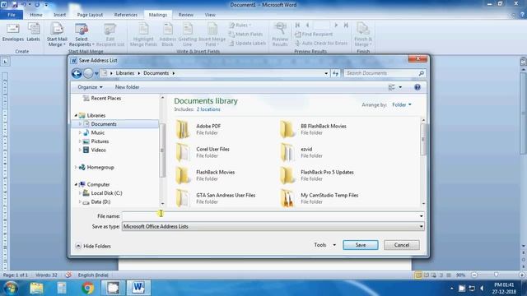Click the search magnifier in Search Documents
This screenshot has width=527, height=296.
pos(421,73)
